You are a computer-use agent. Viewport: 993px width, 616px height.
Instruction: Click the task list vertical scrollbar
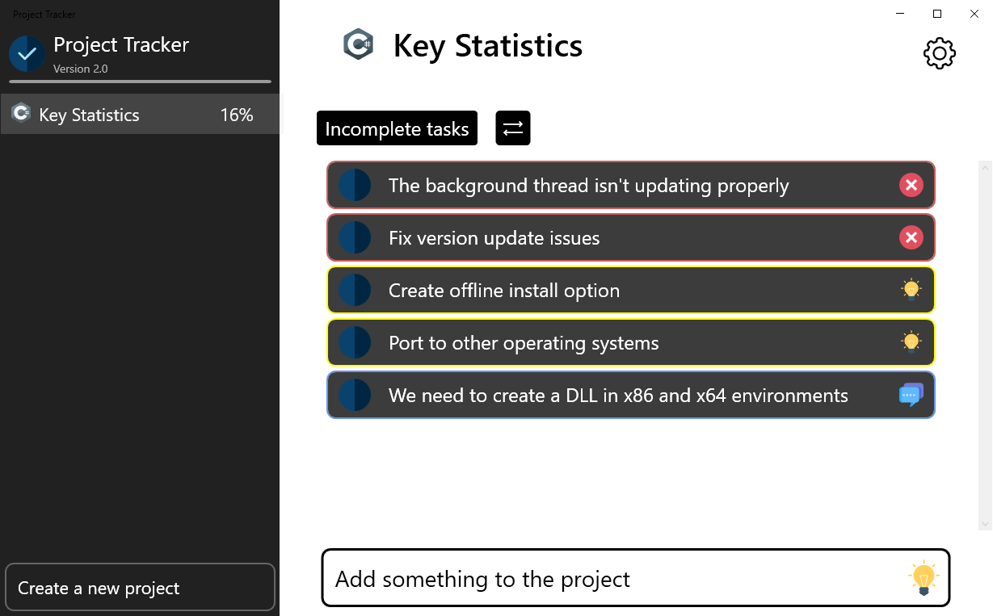pyautogui.click(x=985, y=346)
